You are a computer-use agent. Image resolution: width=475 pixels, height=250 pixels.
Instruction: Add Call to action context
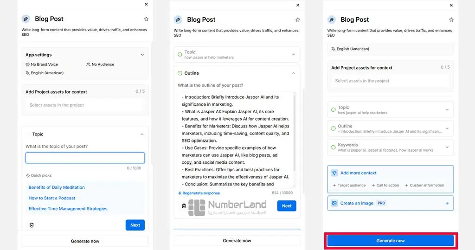385,185
